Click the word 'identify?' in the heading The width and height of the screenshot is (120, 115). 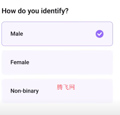coord(55,11)
